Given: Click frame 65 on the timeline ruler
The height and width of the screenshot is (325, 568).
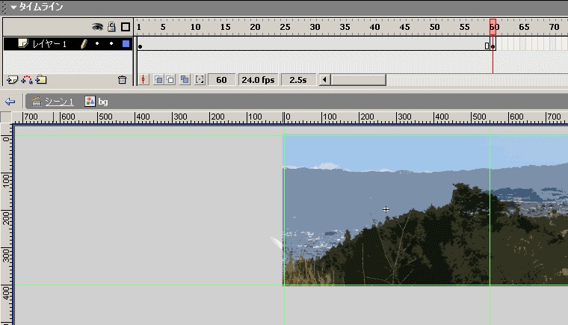Looking at the screenshot, I should pyautogui.click(x=524, y=27).
